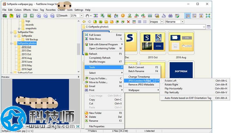Image resolution: width=231 pixels, height=133 pixels.
Task: Choose Slide Show from context menu
Action: tap(104, 39)
